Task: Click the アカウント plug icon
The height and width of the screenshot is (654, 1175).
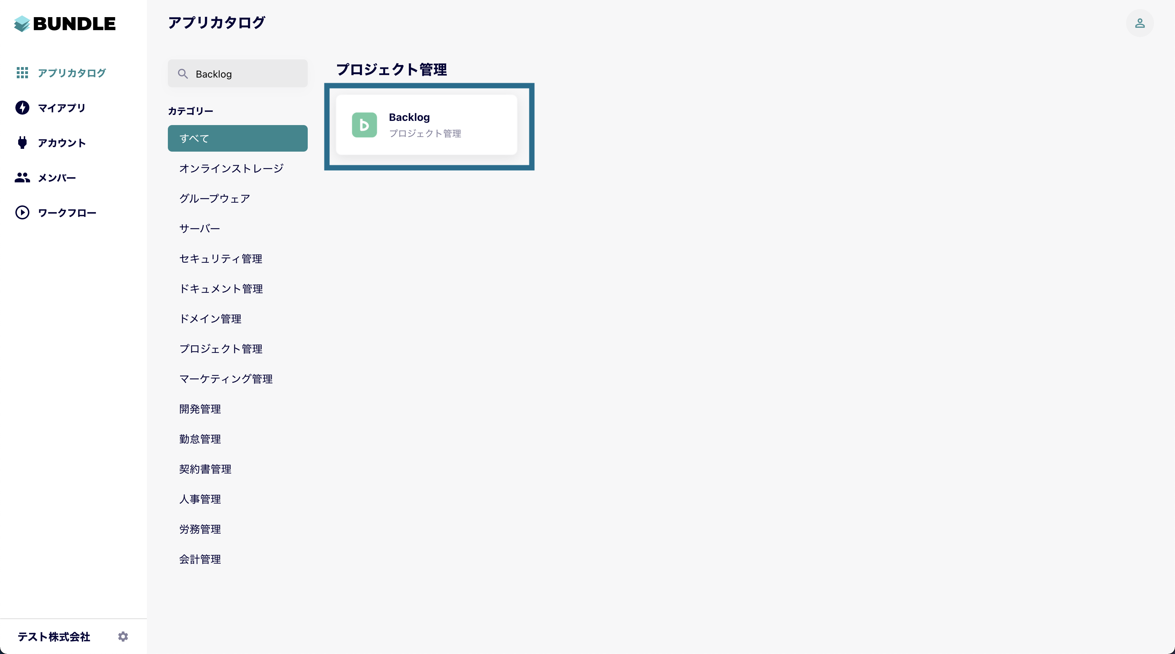Action: click(22, 143)
